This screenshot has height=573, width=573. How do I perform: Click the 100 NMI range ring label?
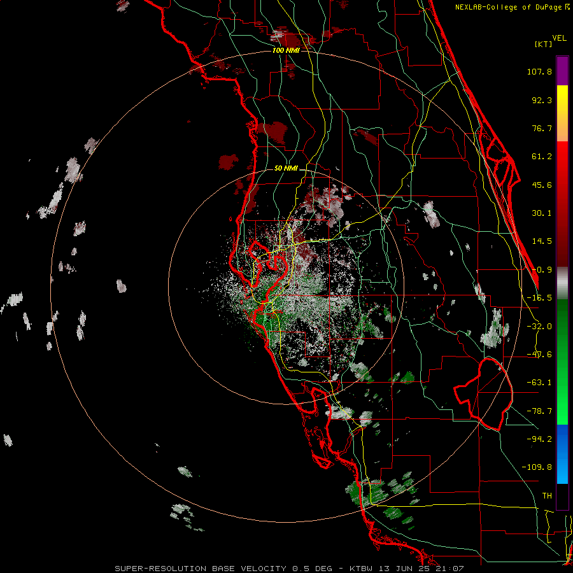[x=286, y=50]
